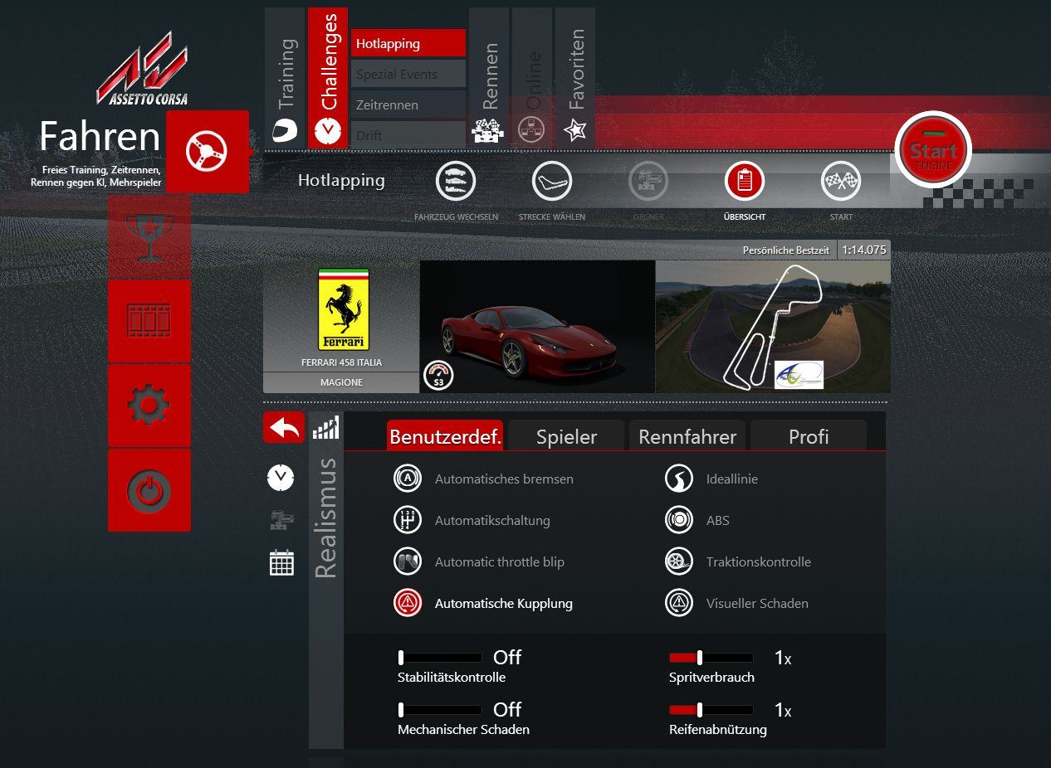
Task: Open the Fahren steering wheel section
Action: pos(208,152)
